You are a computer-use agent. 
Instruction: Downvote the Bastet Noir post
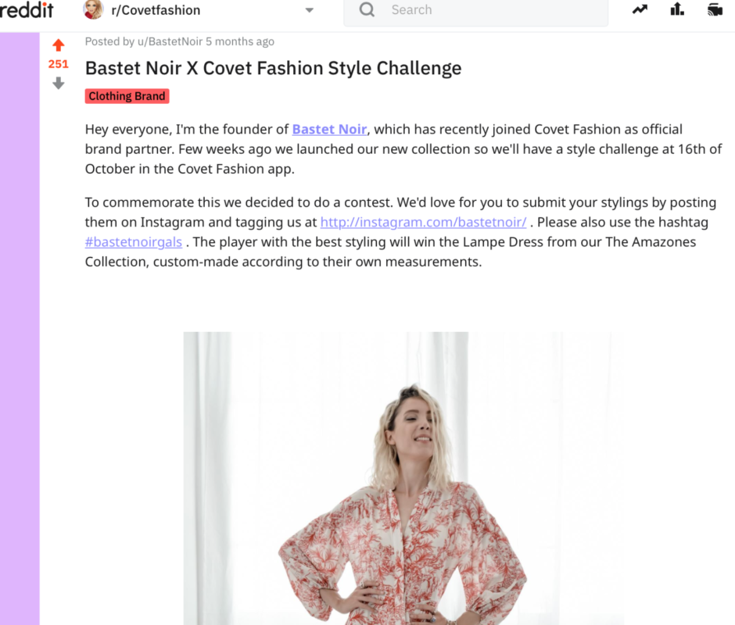[x=58, y=84]
